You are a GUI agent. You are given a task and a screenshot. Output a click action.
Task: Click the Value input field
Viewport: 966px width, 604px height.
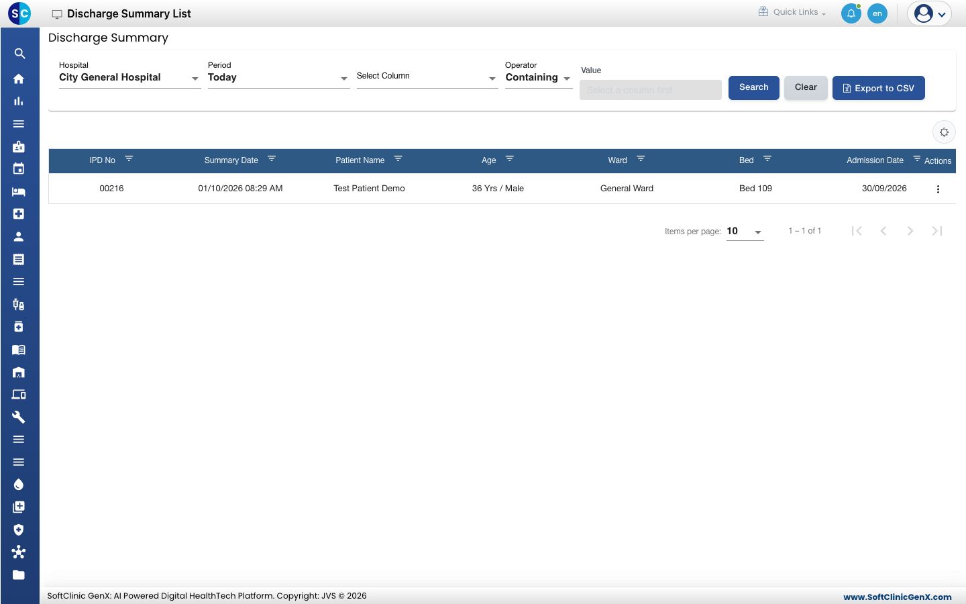(651, 90)
